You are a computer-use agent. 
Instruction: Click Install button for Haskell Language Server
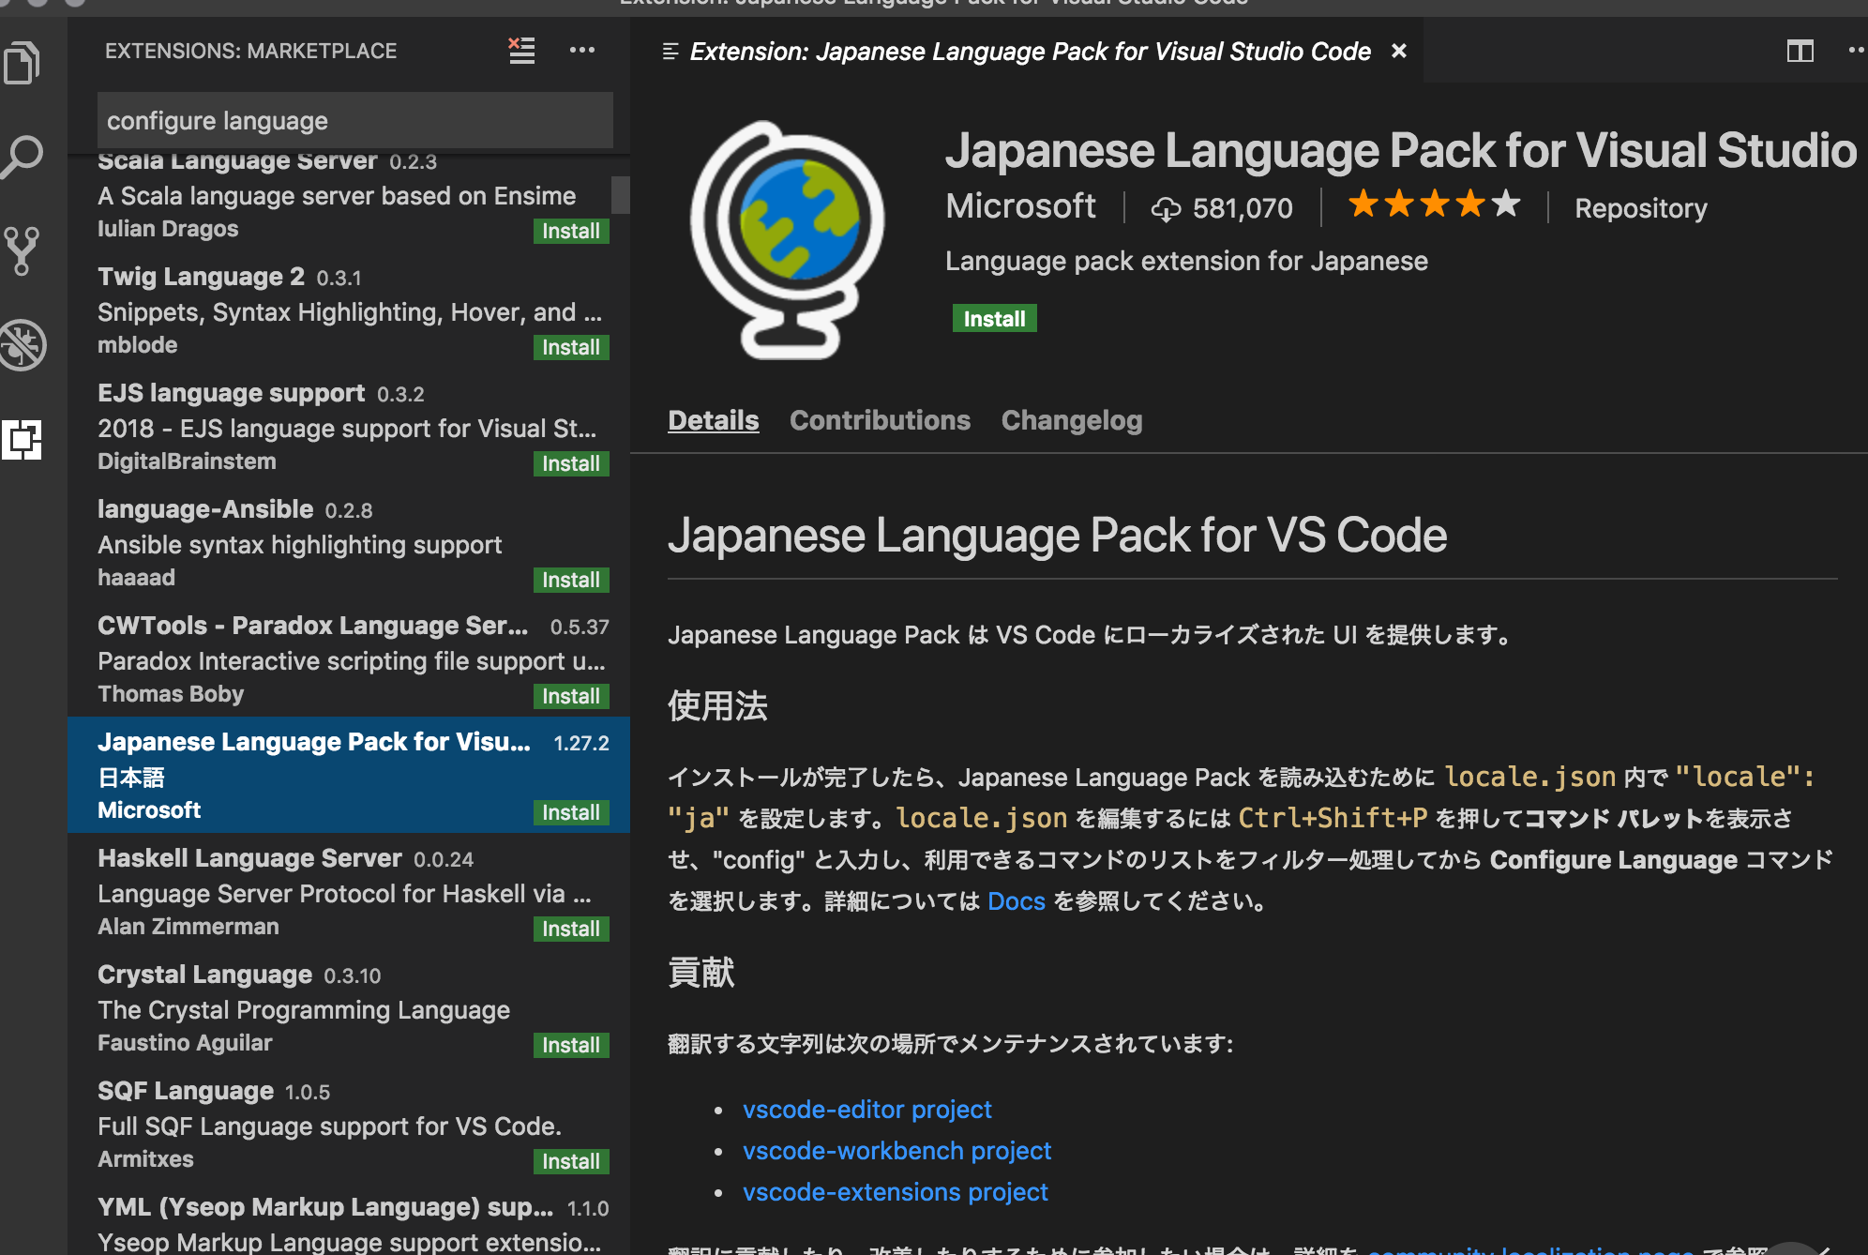coord(573,928)
